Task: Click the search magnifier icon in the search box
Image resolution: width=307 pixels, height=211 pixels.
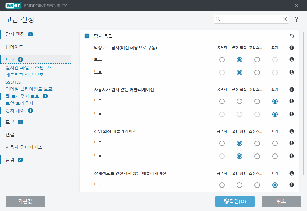Action: 218,19
